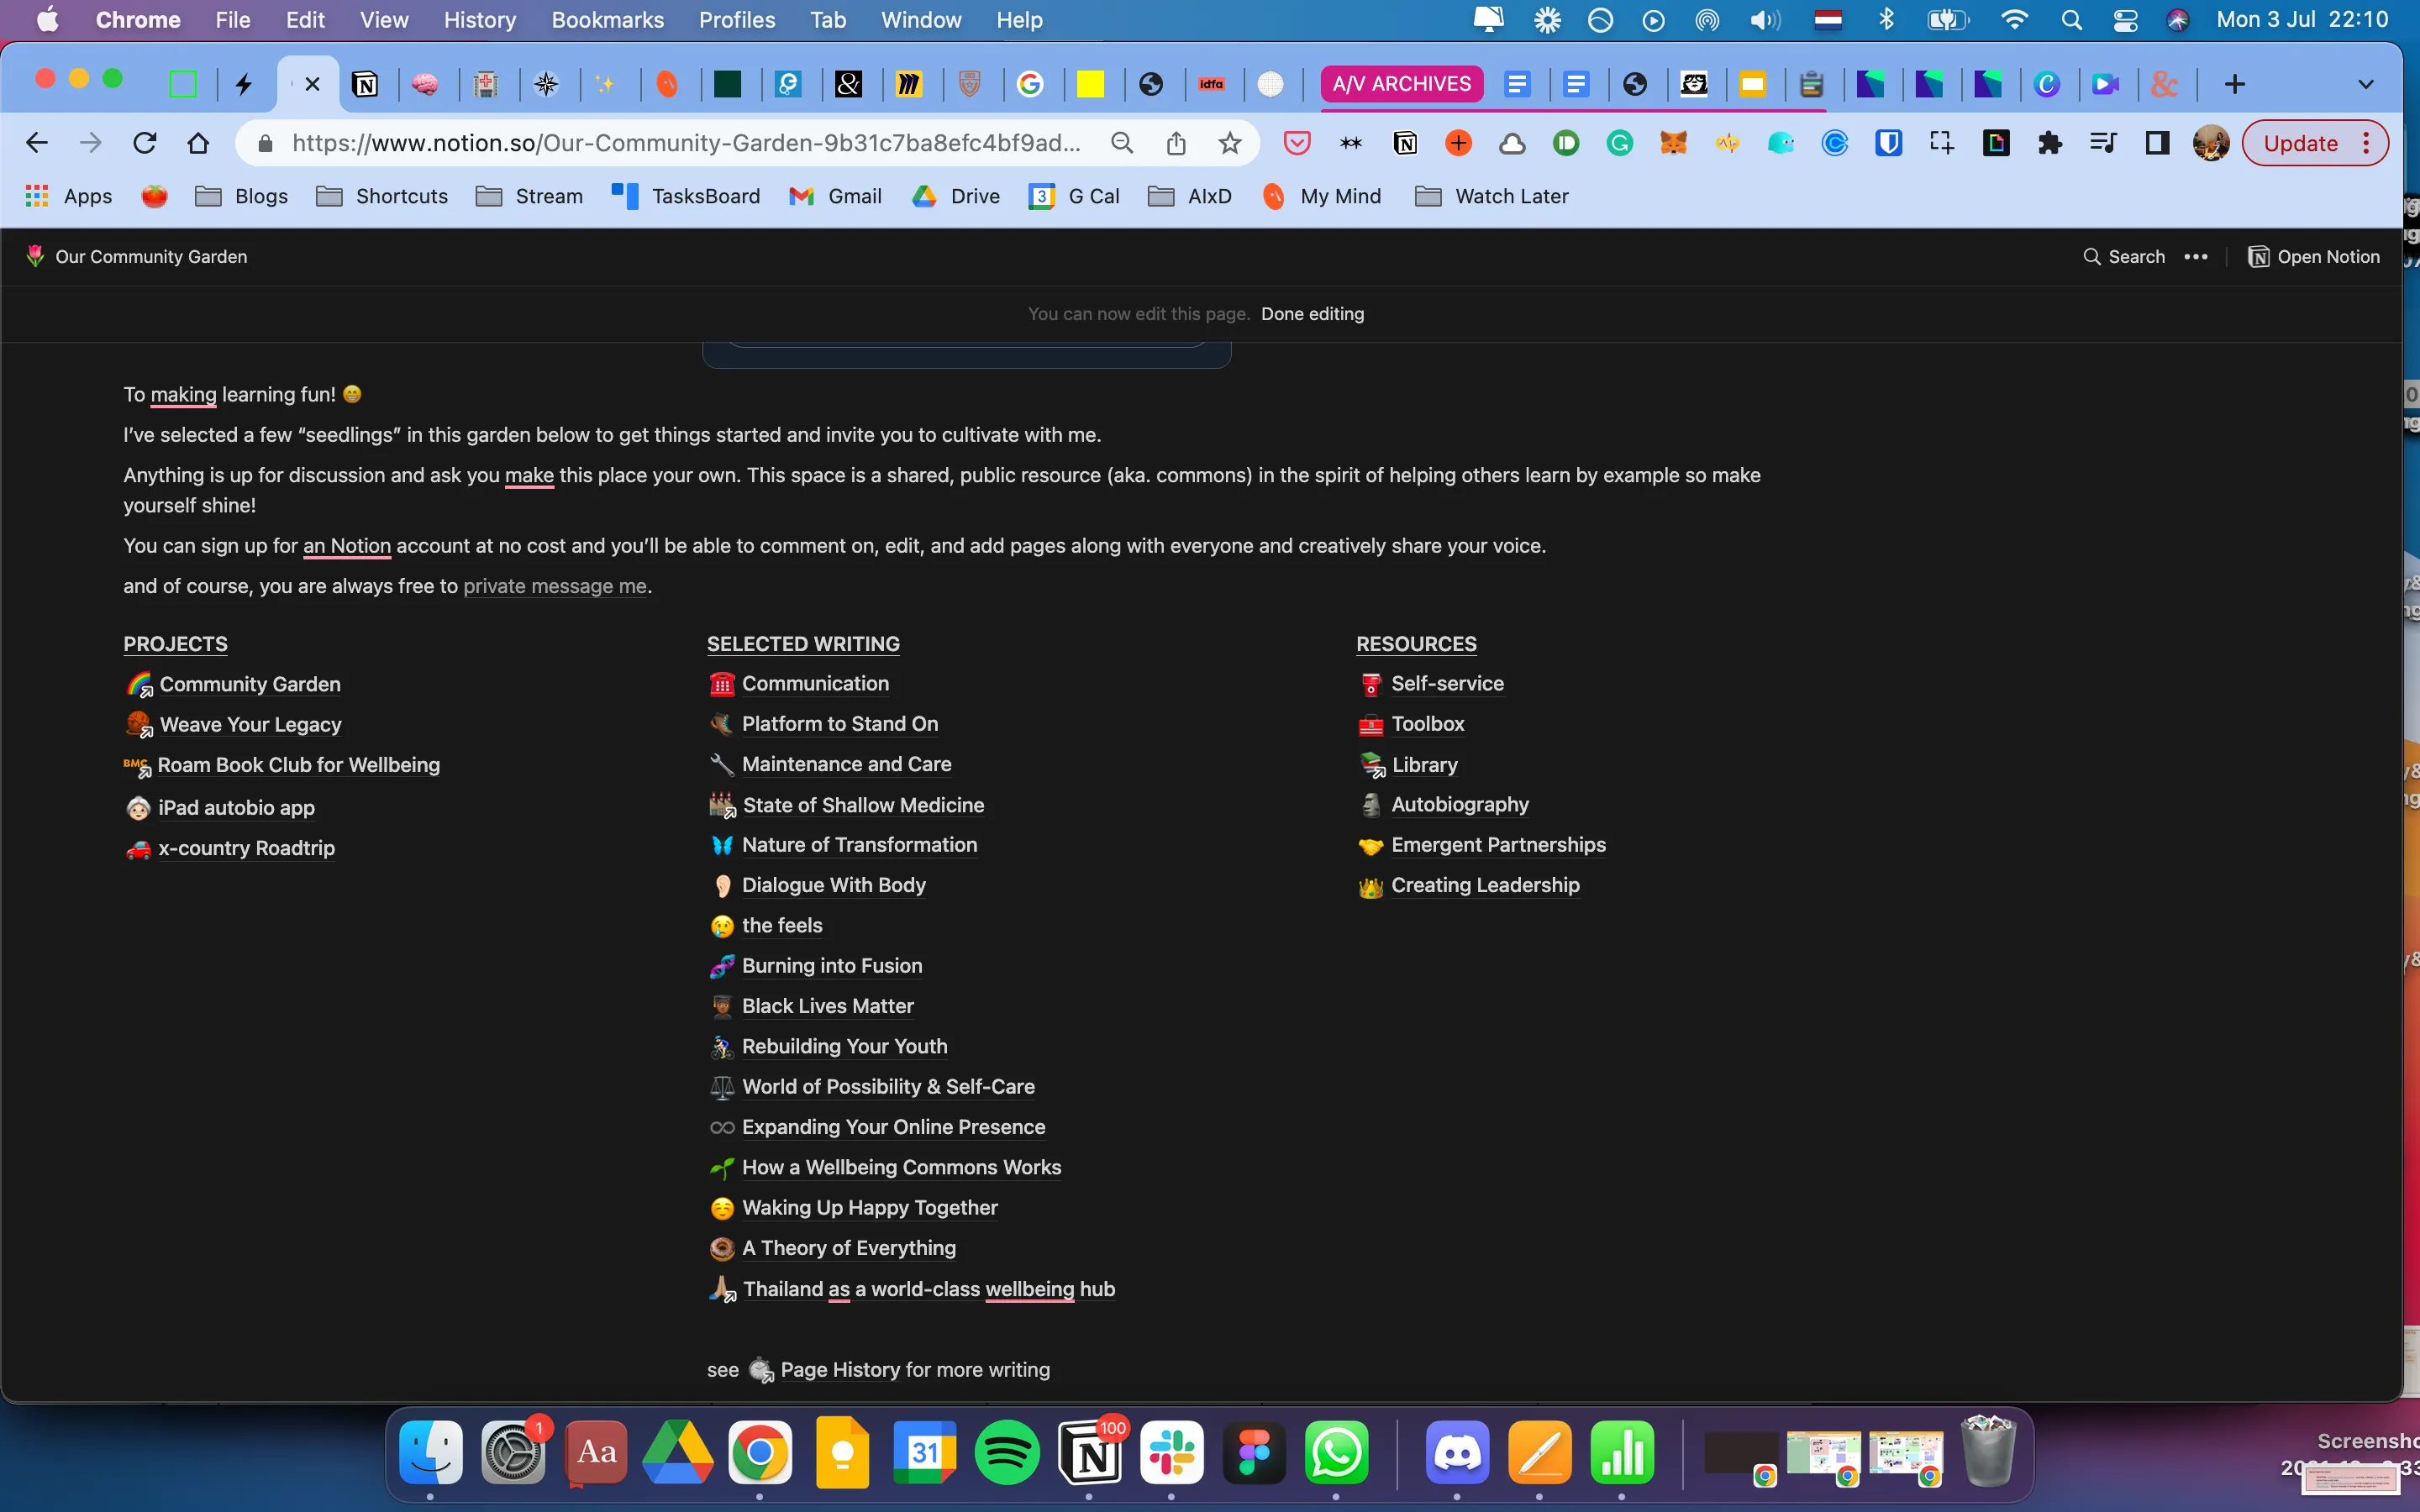Switch to the A/V ARCHIVES tab group

point(1400,84)
